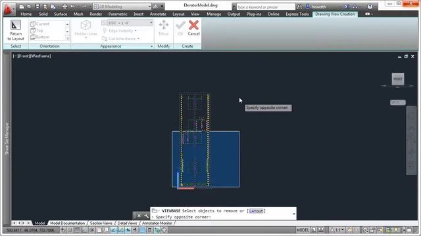Open the Mesh ribbon tab
The image size is (421, 236).
[78, 14]
